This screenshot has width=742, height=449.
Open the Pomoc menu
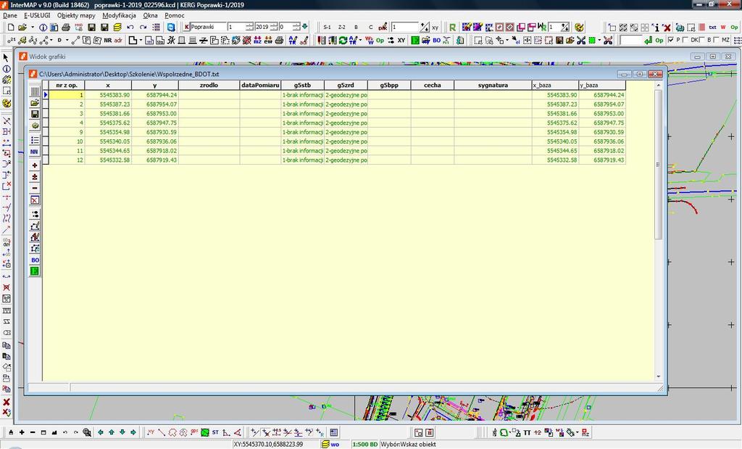[x=175, y=15]
